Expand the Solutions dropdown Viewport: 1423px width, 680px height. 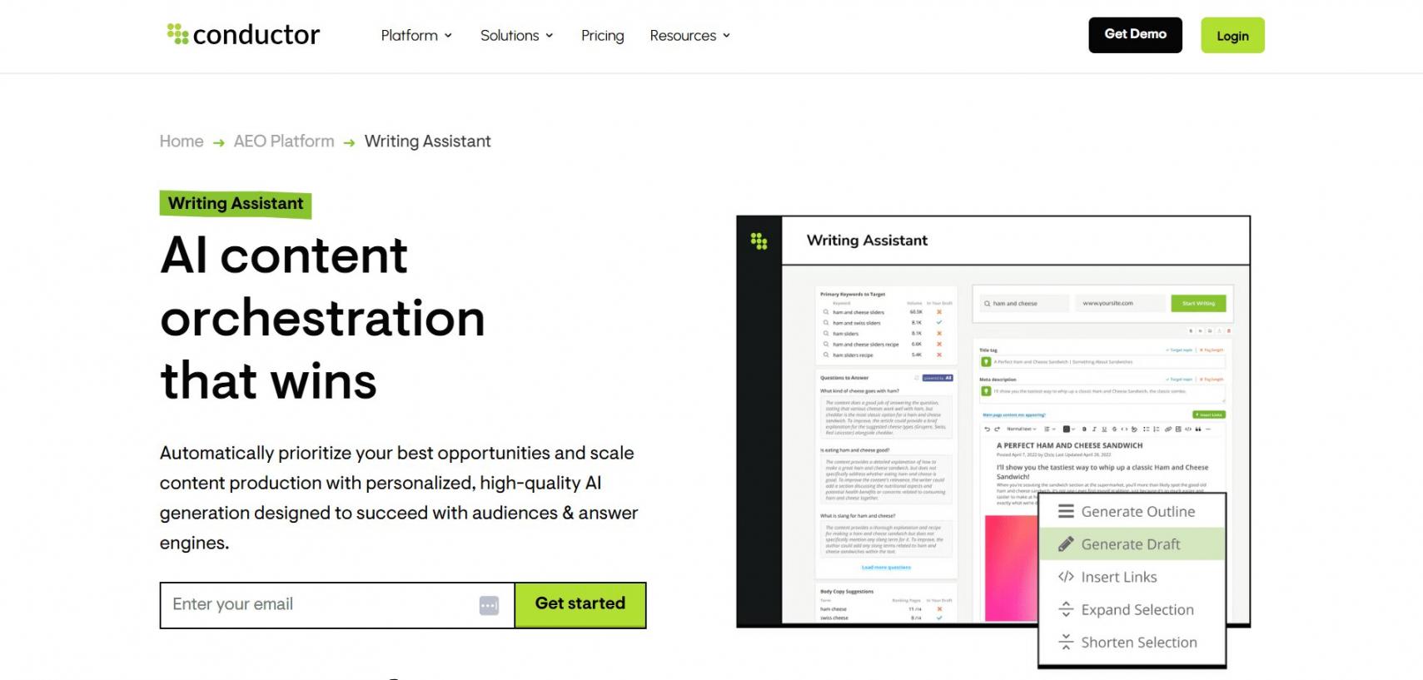[x=516, y=36]
